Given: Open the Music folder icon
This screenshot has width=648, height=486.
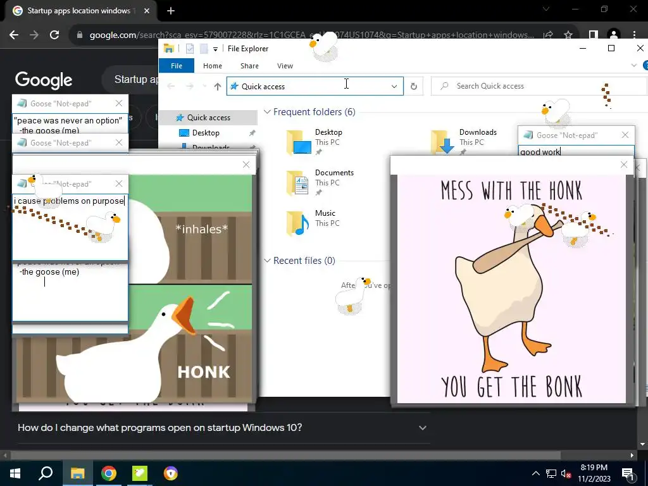Looking at the screenshot, I should (298, 223).
